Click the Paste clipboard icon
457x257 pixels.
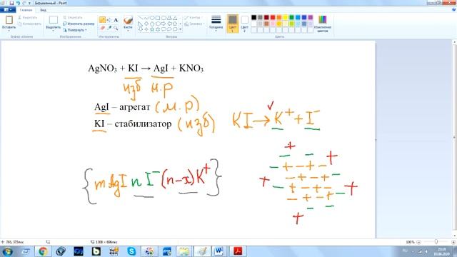[x=9, y=20]
